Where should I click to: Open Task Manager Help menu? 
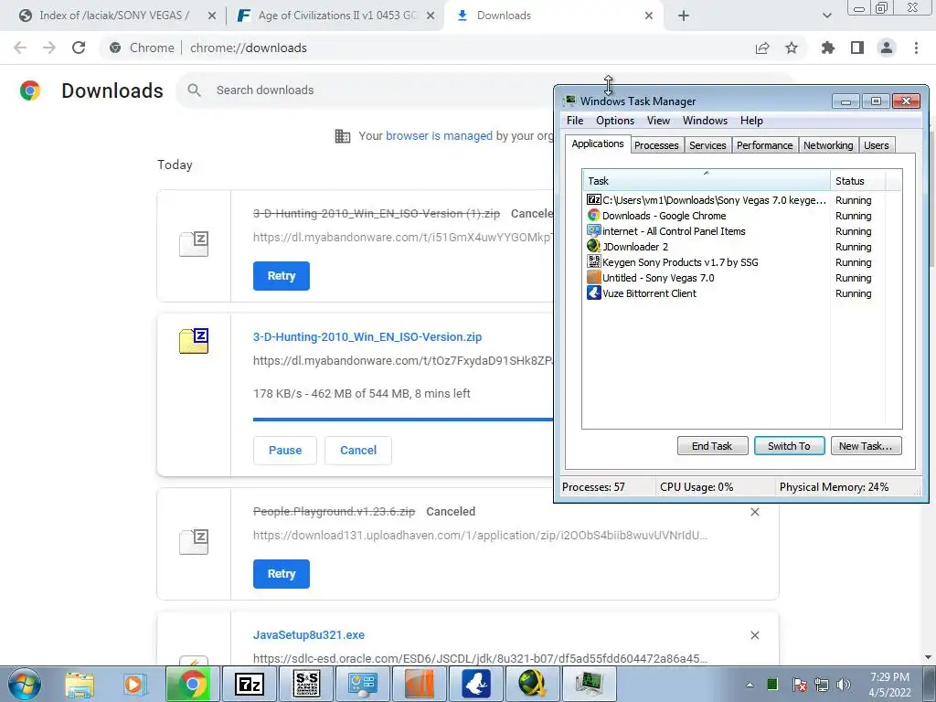pos(751,121)
